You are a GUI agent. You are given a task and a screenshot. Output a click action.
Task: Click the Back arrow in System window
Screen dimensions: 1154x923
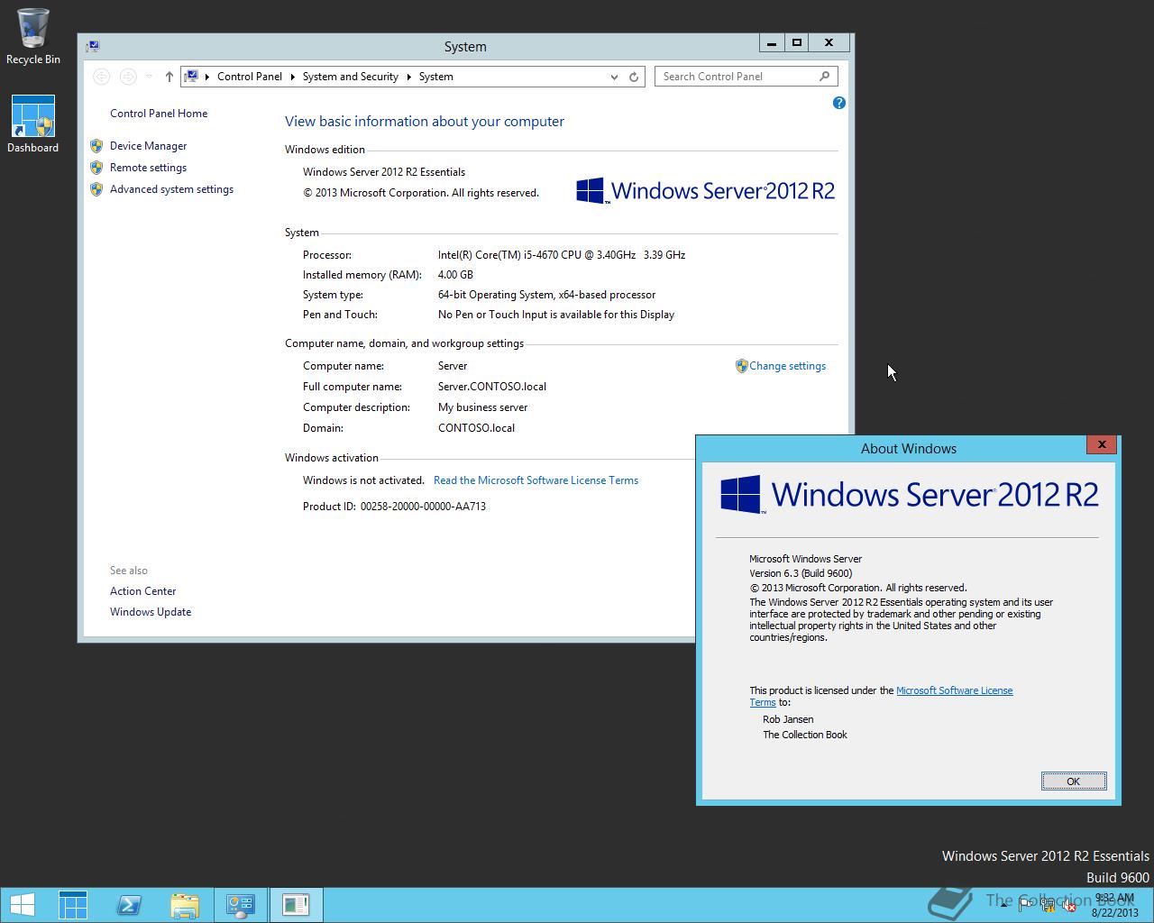[x=101, y=77]
